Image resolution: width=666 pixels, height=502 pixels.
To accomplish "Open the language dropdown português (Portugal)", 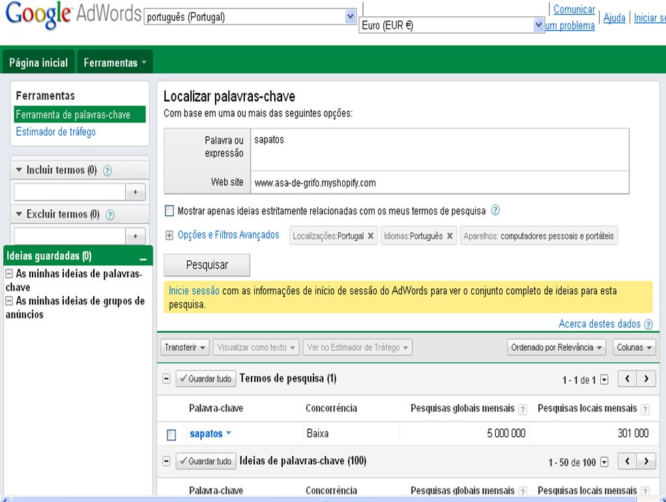I will point(250,17).
